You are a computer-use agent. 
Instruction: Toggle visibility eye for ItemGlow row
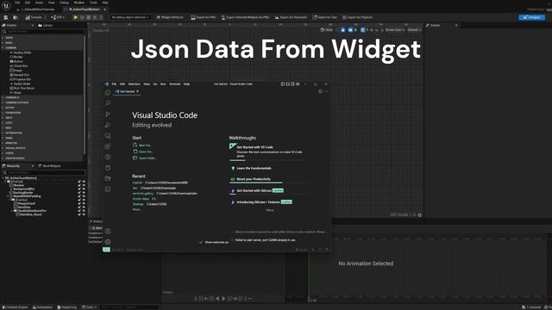pyautogui.click(x=84, y=207)
